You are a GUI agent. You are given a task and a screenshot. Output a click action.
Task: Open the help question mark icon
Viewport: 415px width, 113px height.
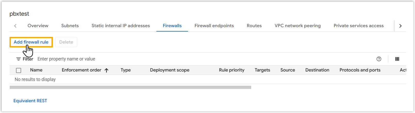tap(379, 59)
